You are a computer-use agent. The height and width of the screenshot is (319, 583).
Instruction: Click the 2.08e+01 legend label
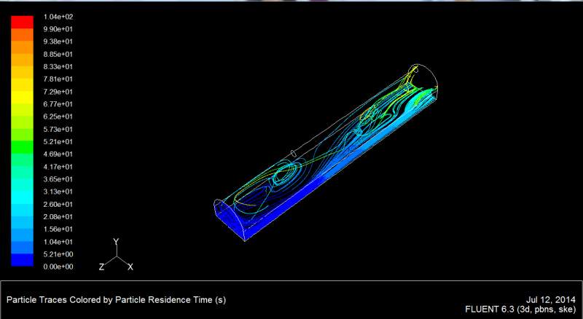[x=58, y=217]
